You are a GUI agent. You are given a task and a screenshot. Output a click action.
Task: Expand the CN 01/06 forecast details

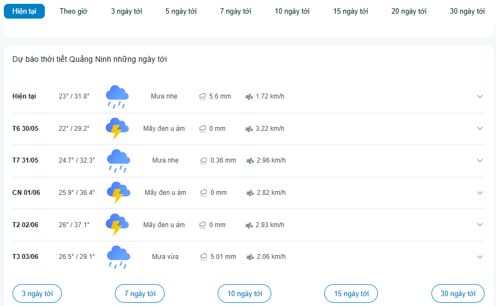point(480,193)
